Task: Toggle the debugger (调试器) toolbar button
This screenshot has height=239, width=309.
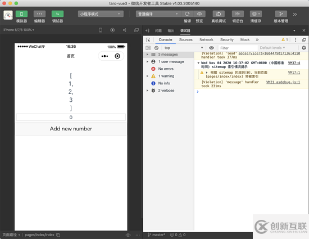Action: 57,14
